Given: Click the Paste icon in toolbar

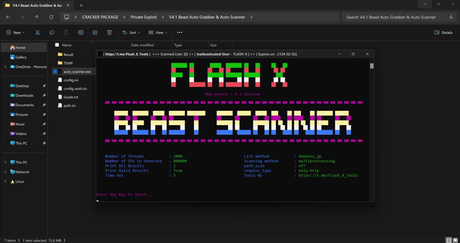Looking at the screenshot, I should [66, 33].
